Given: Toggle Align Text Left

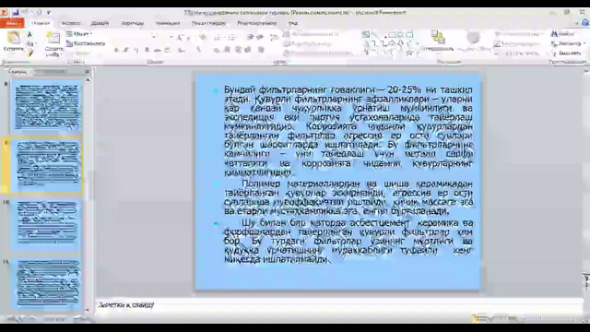Looking at the screenshot, I should 217,49.
